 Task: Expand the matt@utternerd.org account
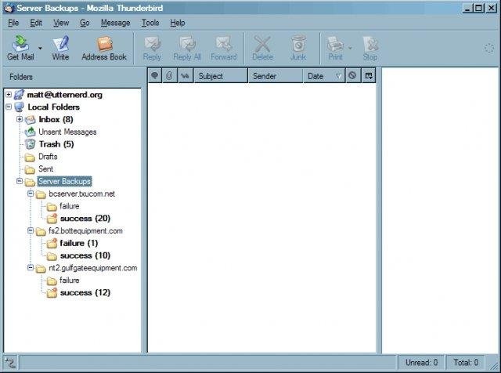click(x=9, y=94)
